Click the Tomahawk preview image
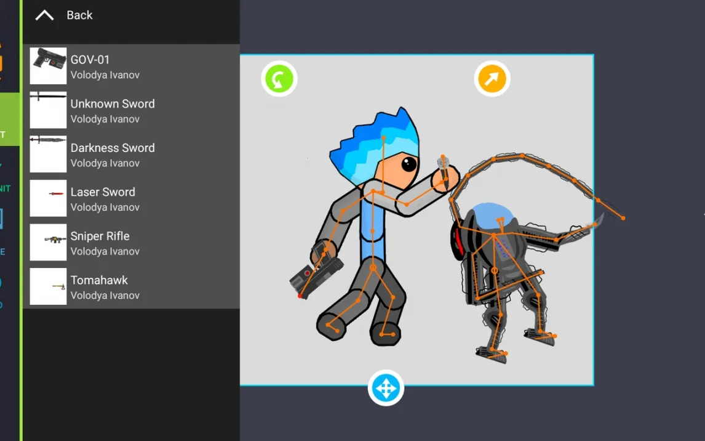705x441 pixels. point(48,286)
